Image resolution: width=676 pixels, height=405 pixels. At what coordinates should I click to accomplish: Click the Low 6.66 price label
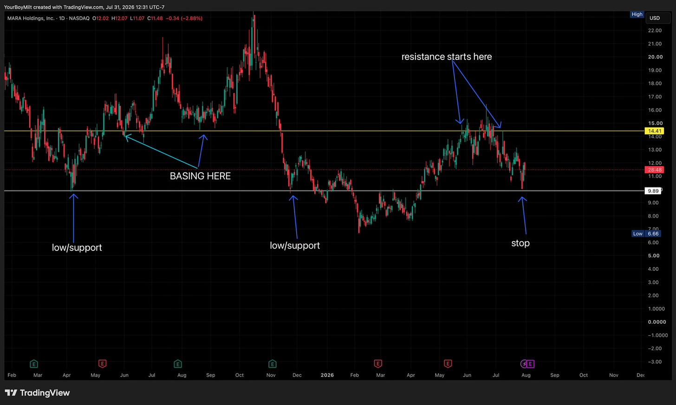[646, 233]
